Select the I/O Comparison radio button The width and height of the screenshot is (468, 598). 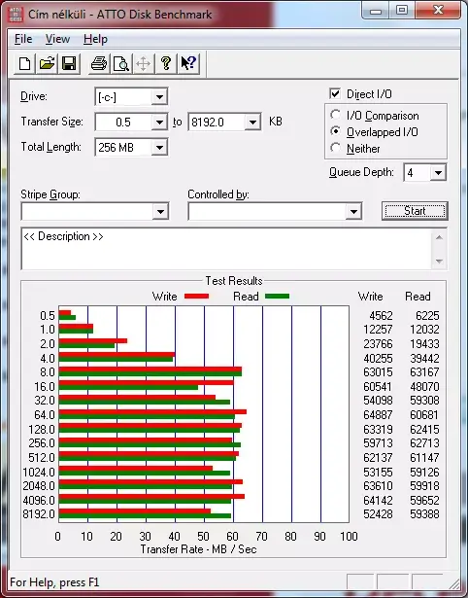336,115
